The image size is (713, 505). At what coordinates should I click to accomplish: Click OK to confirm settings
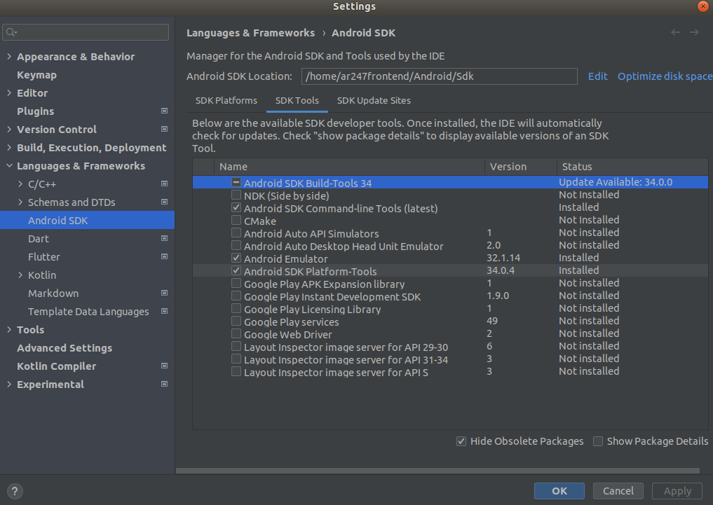559,491
